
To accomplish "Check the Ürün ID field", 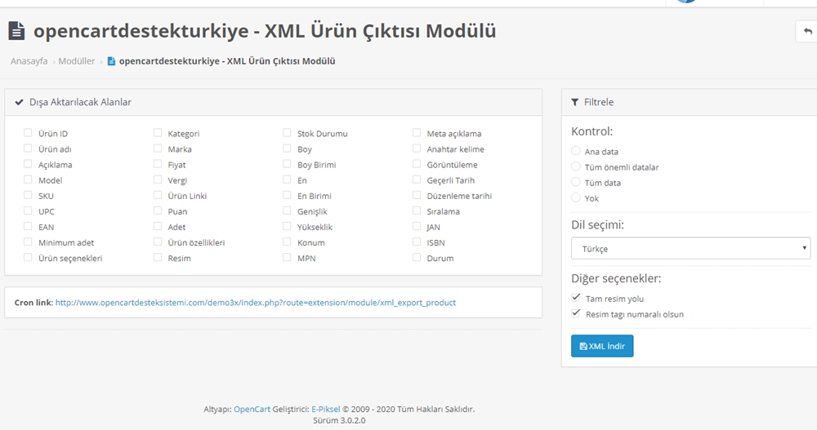I will 28,133.
